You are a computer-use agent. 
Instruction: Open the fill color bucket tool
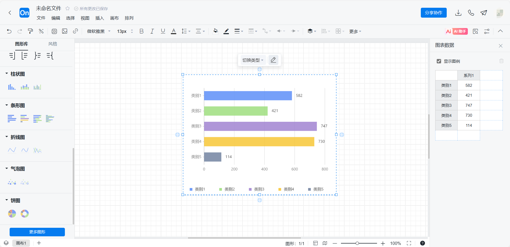(215, 31)
